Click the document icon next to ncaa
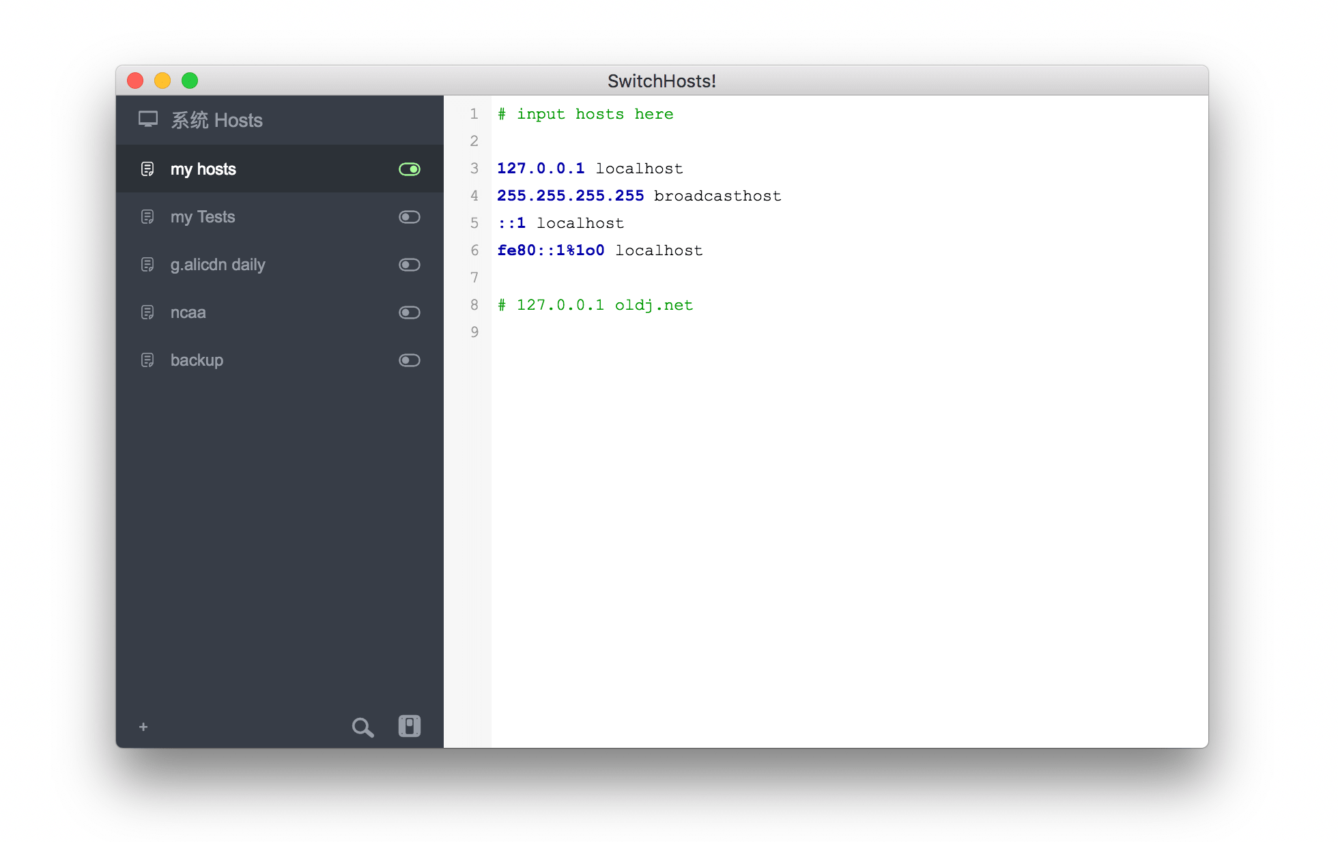The width and height of the screenshot is (1338, 842). 147,313
